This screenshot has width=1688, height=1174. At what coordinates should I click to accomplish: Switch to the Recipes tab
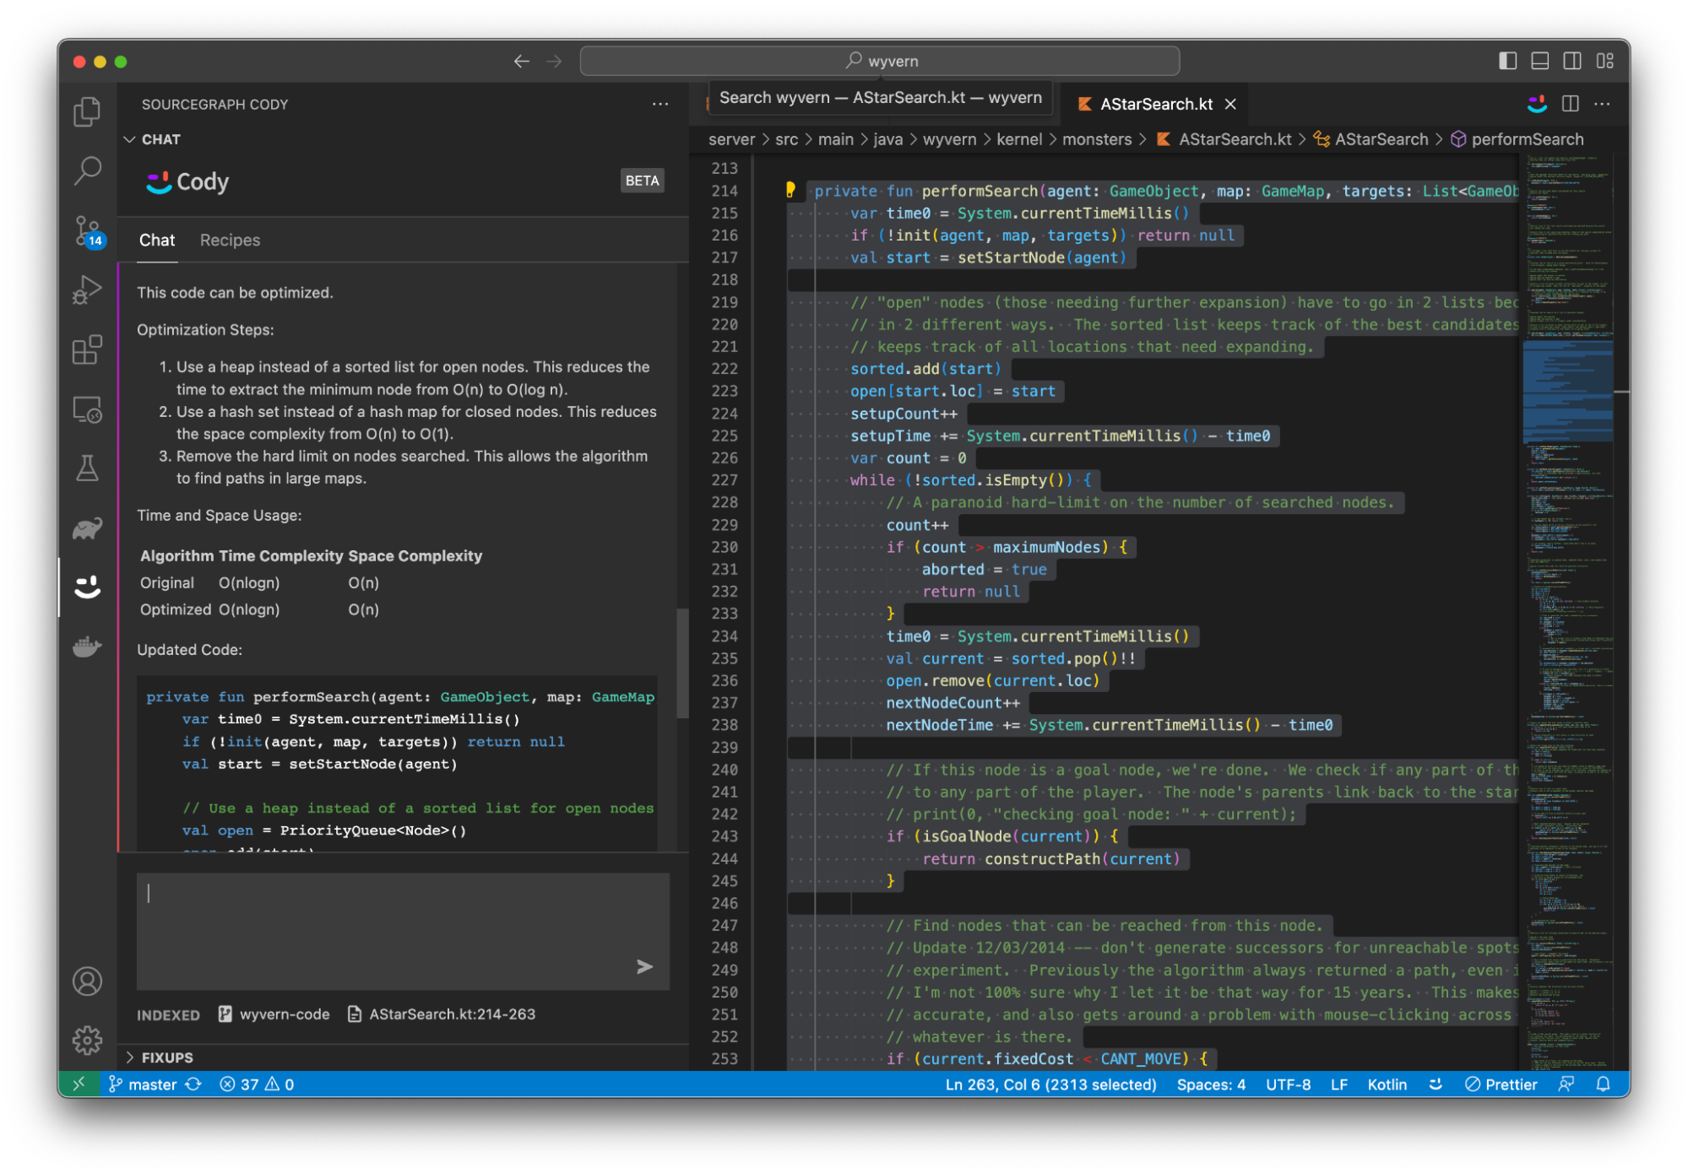(230, 241)
